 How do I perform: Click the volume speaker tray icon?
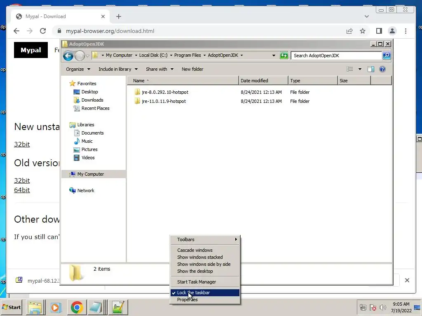tap(382, 307)
